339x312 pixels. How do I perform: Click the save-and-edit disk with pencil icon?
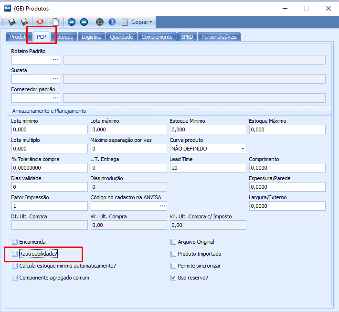pyautogui.click(x=24, y=22)
